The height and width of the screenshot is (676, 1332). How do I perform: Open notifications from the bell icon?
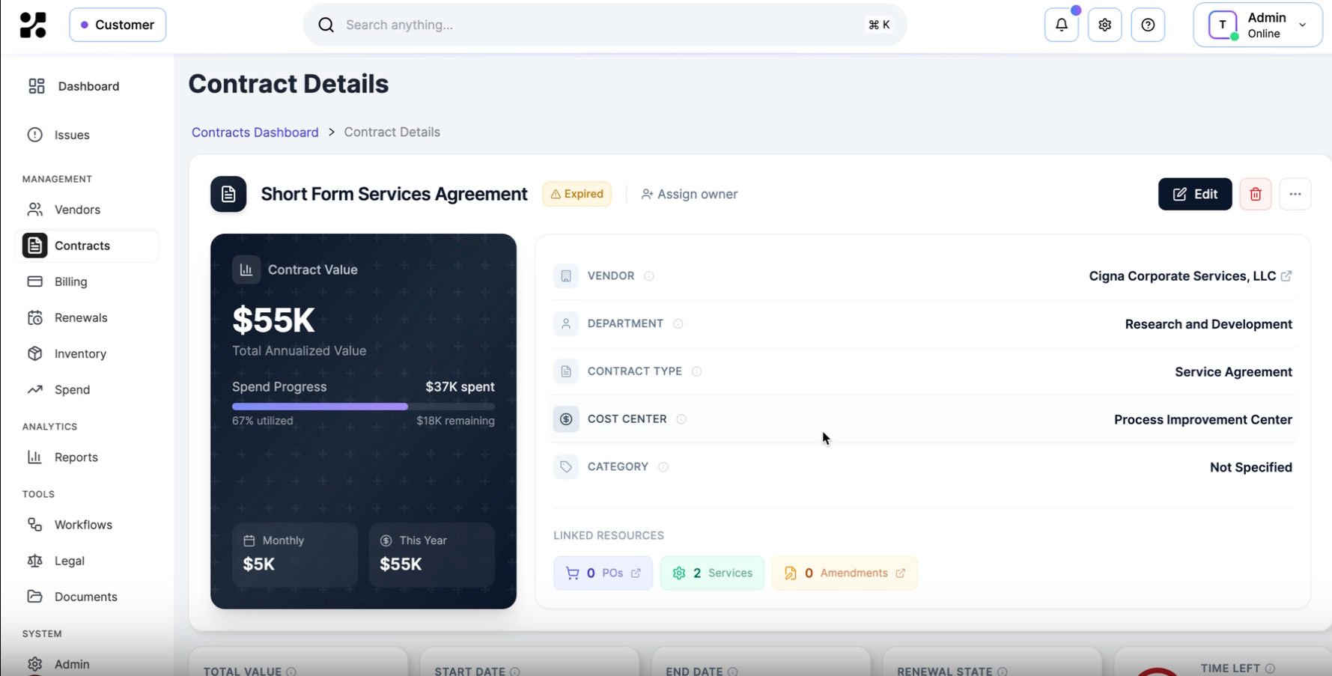tap(1061, 25)
